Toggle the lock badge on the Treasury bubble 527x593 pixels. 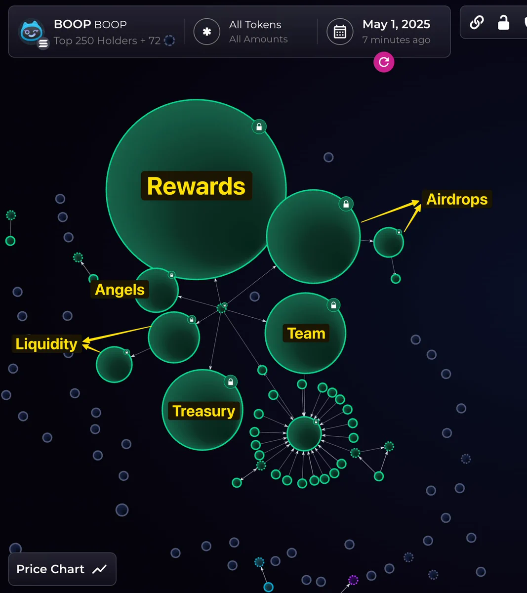tap(230, 381)
